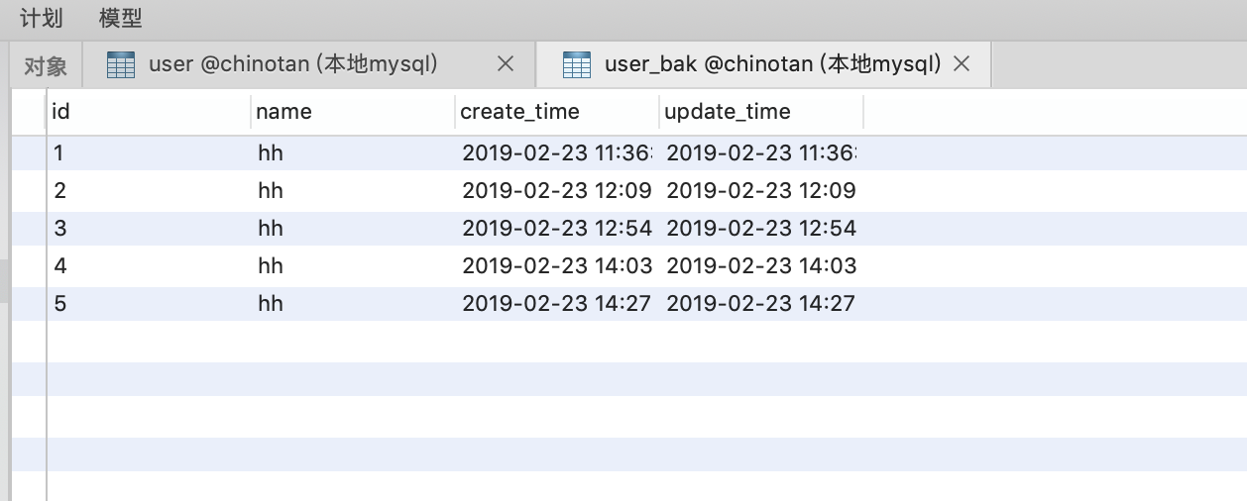Close the user_bak @chinotan tab
Image resolution: width=1247 pixels, height=501 pixels.
point(961,64)
